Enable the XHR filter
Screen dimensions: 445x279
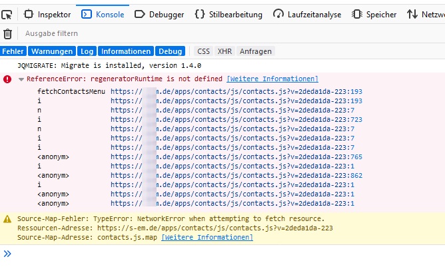click(224, 51)
